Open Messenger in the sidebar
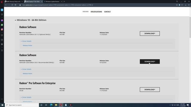 [2, 21]
